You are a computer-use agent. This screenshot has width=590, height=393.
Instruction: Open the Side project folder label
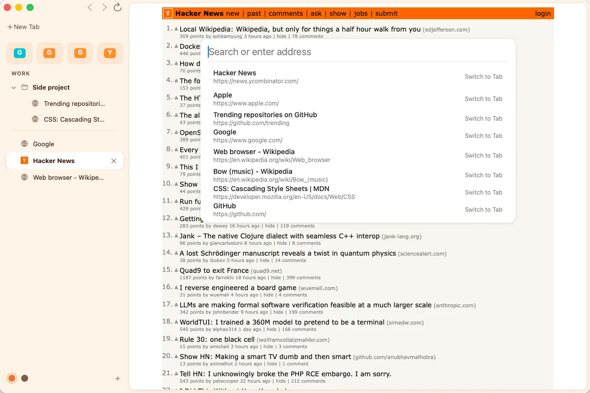[51, 87]
